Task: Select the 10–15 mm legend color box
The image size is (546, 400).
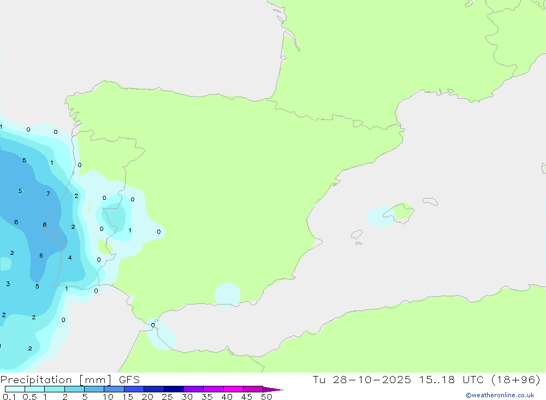Action: pos(114,389)
